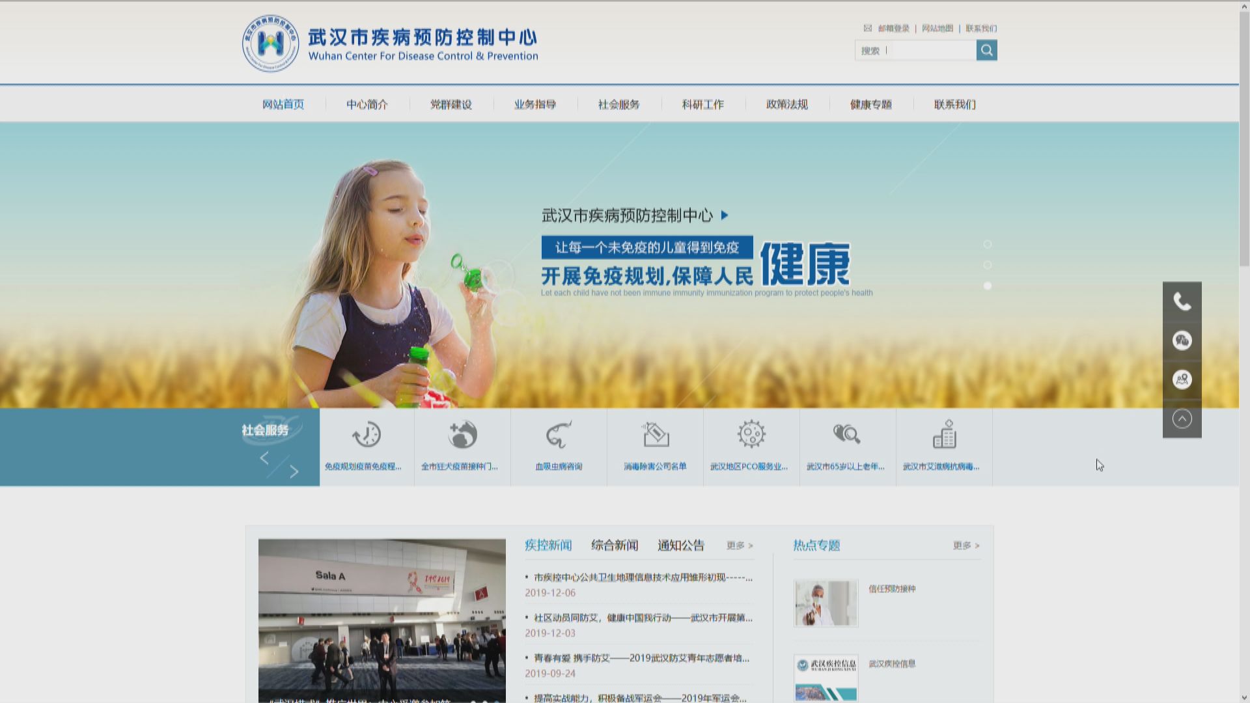1250x703 pixels.
Task: Select the first banner slide indicator dot
Action: (988, 244)
